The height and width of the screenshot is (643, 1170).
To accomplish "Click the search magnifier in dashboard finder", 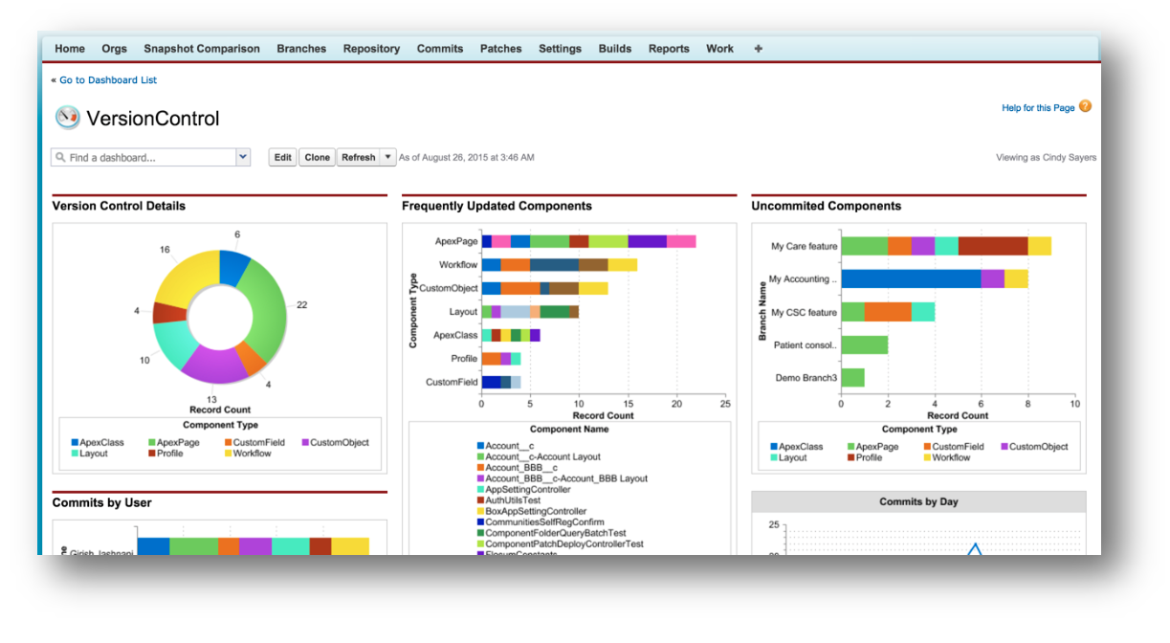I will pos(60,158).
